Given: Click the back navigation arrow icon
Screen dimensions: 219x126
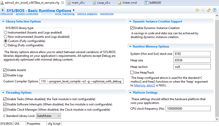Looking at the screenshot, I should (197, 10).
